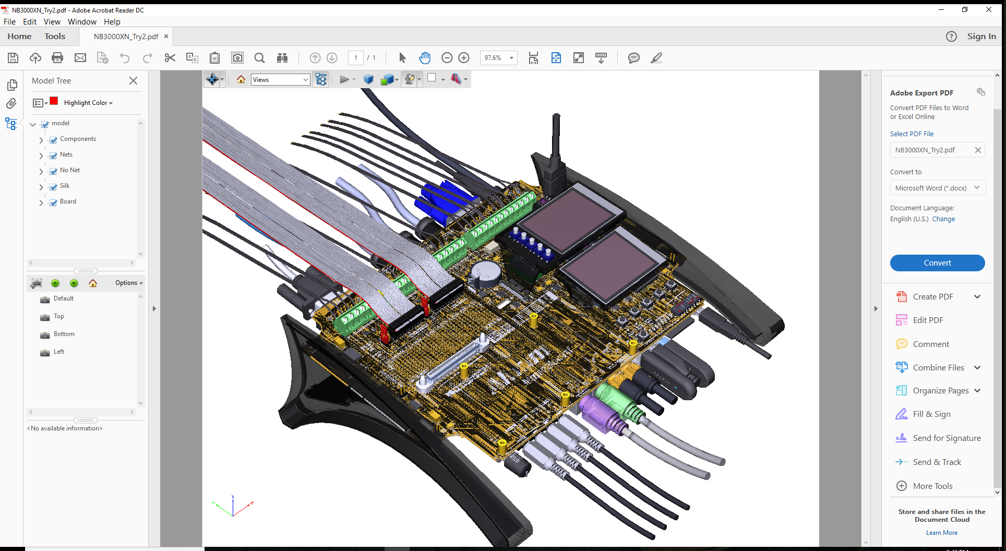Open the views Options dropdown

pyautogui.click(x=129, y=283)
